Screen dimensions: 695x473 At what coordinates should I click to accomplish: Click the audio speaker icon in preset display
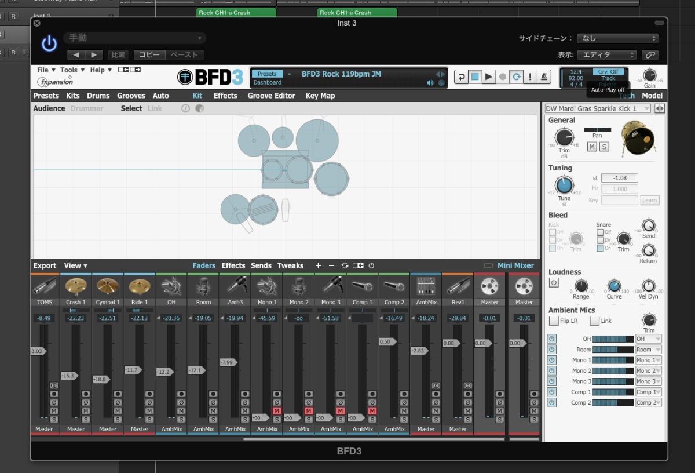tap(430, 83)
